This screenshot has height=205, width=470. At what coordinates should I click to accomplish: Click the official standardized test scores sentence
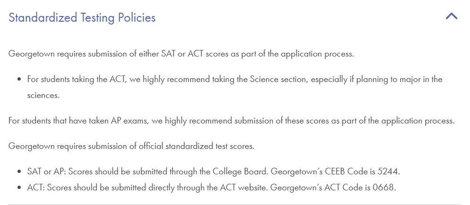click(x=131, y=147)
